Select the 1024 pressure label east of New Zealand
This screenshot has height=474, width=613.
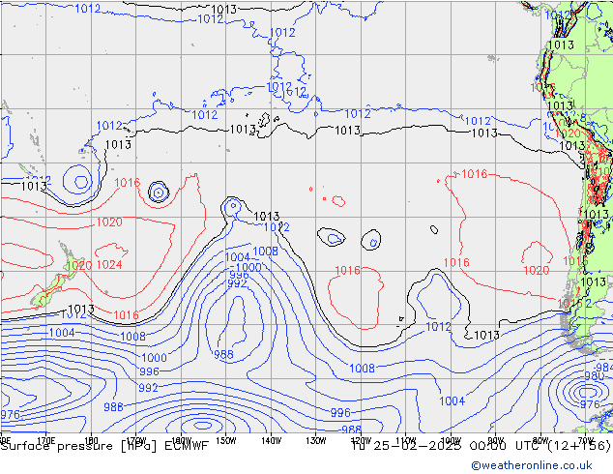tap(109, 265)
